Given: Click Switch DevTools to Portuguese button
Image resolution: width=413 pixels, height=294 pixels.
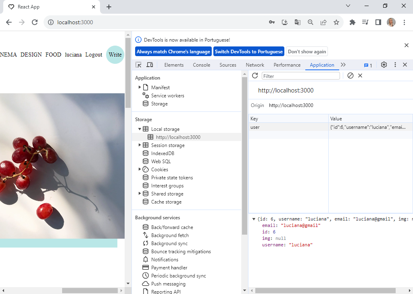Looking at the screenshot, I should click(248, 52).
